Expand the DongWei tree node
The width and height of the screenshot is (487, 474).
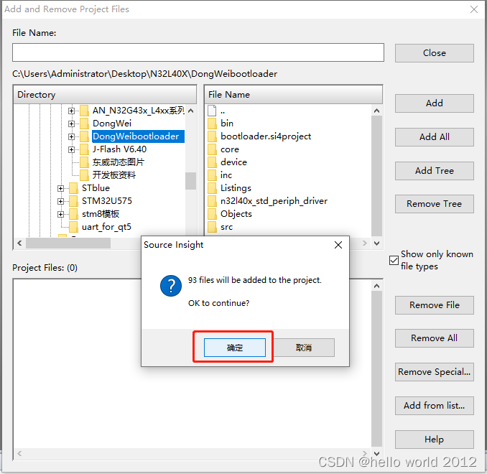(x=71, y=124)
